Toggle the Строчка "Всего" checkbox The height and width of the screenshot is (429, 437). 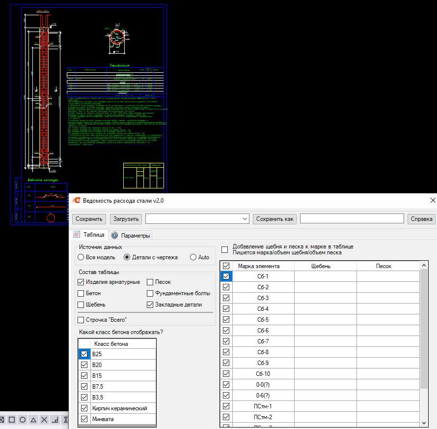pyautogui.click(x=81, y=320)
